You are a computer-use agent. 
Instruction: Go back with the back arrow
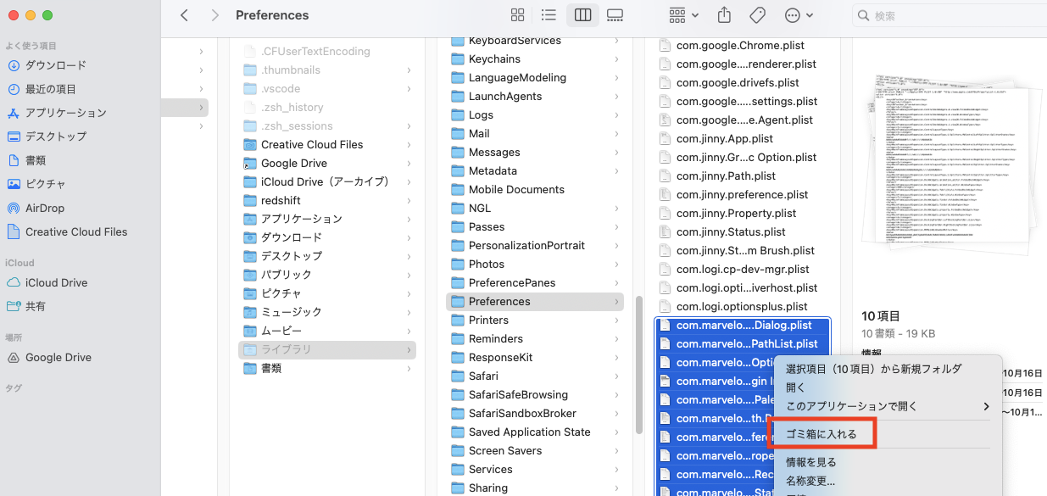point(185,15)
